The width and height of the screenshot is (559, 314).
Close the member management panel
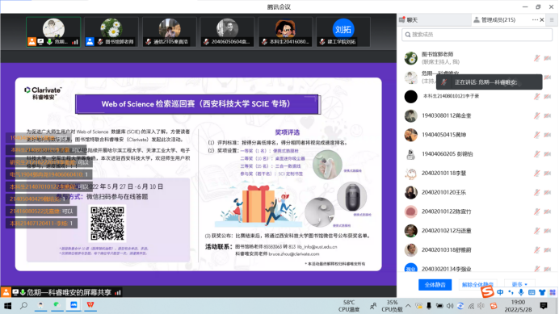pyautogui.click(x=542, y=20)
